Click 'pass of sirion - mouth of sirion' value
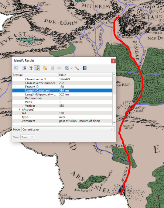Viewport: 164px width, 208px height. (80, 121)
